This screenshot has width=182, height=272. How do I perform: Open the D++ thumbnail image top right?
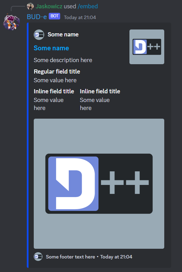click(x=147, y=46)
